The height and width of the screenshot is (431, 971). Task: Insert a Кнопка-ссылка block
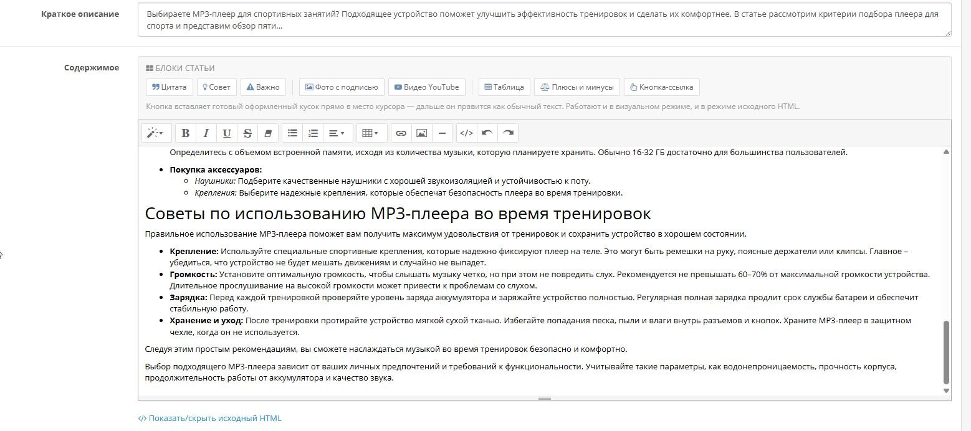(662, 87)
